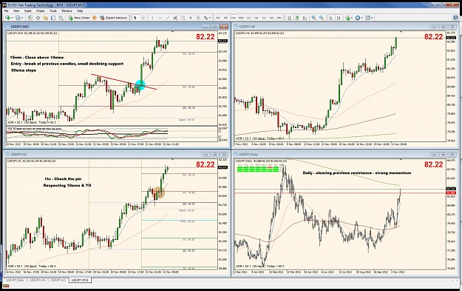Click the New Order button
The image size is (462, 291).
tap(79, 18)
